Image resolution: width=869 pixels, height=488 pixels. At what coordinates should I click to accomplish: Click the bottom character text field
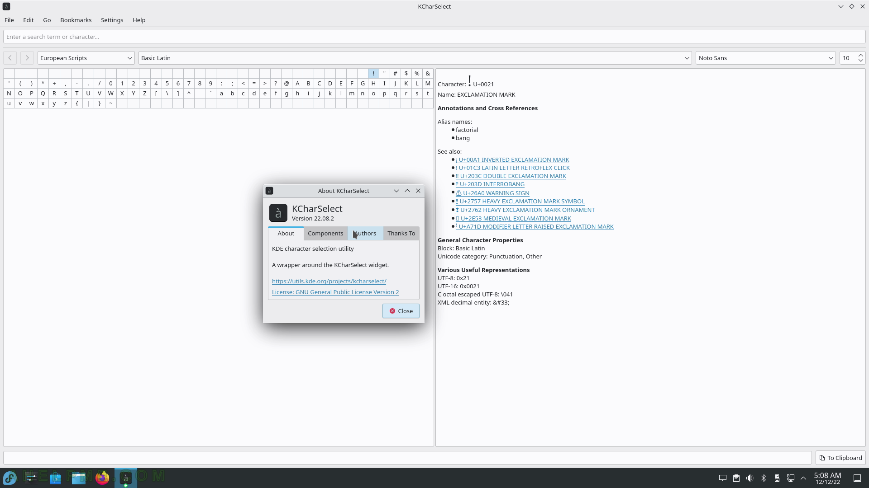[408, 458]
